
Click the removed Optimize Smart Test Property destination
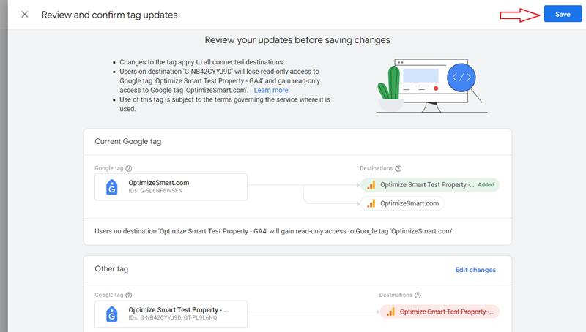pos(439,312)
